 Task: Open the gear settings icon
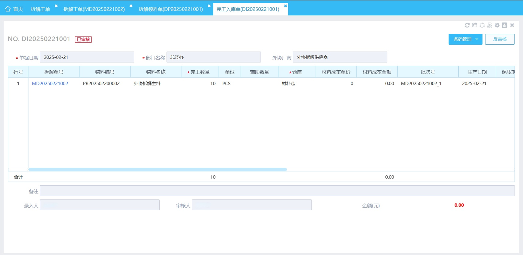point(497,25)
